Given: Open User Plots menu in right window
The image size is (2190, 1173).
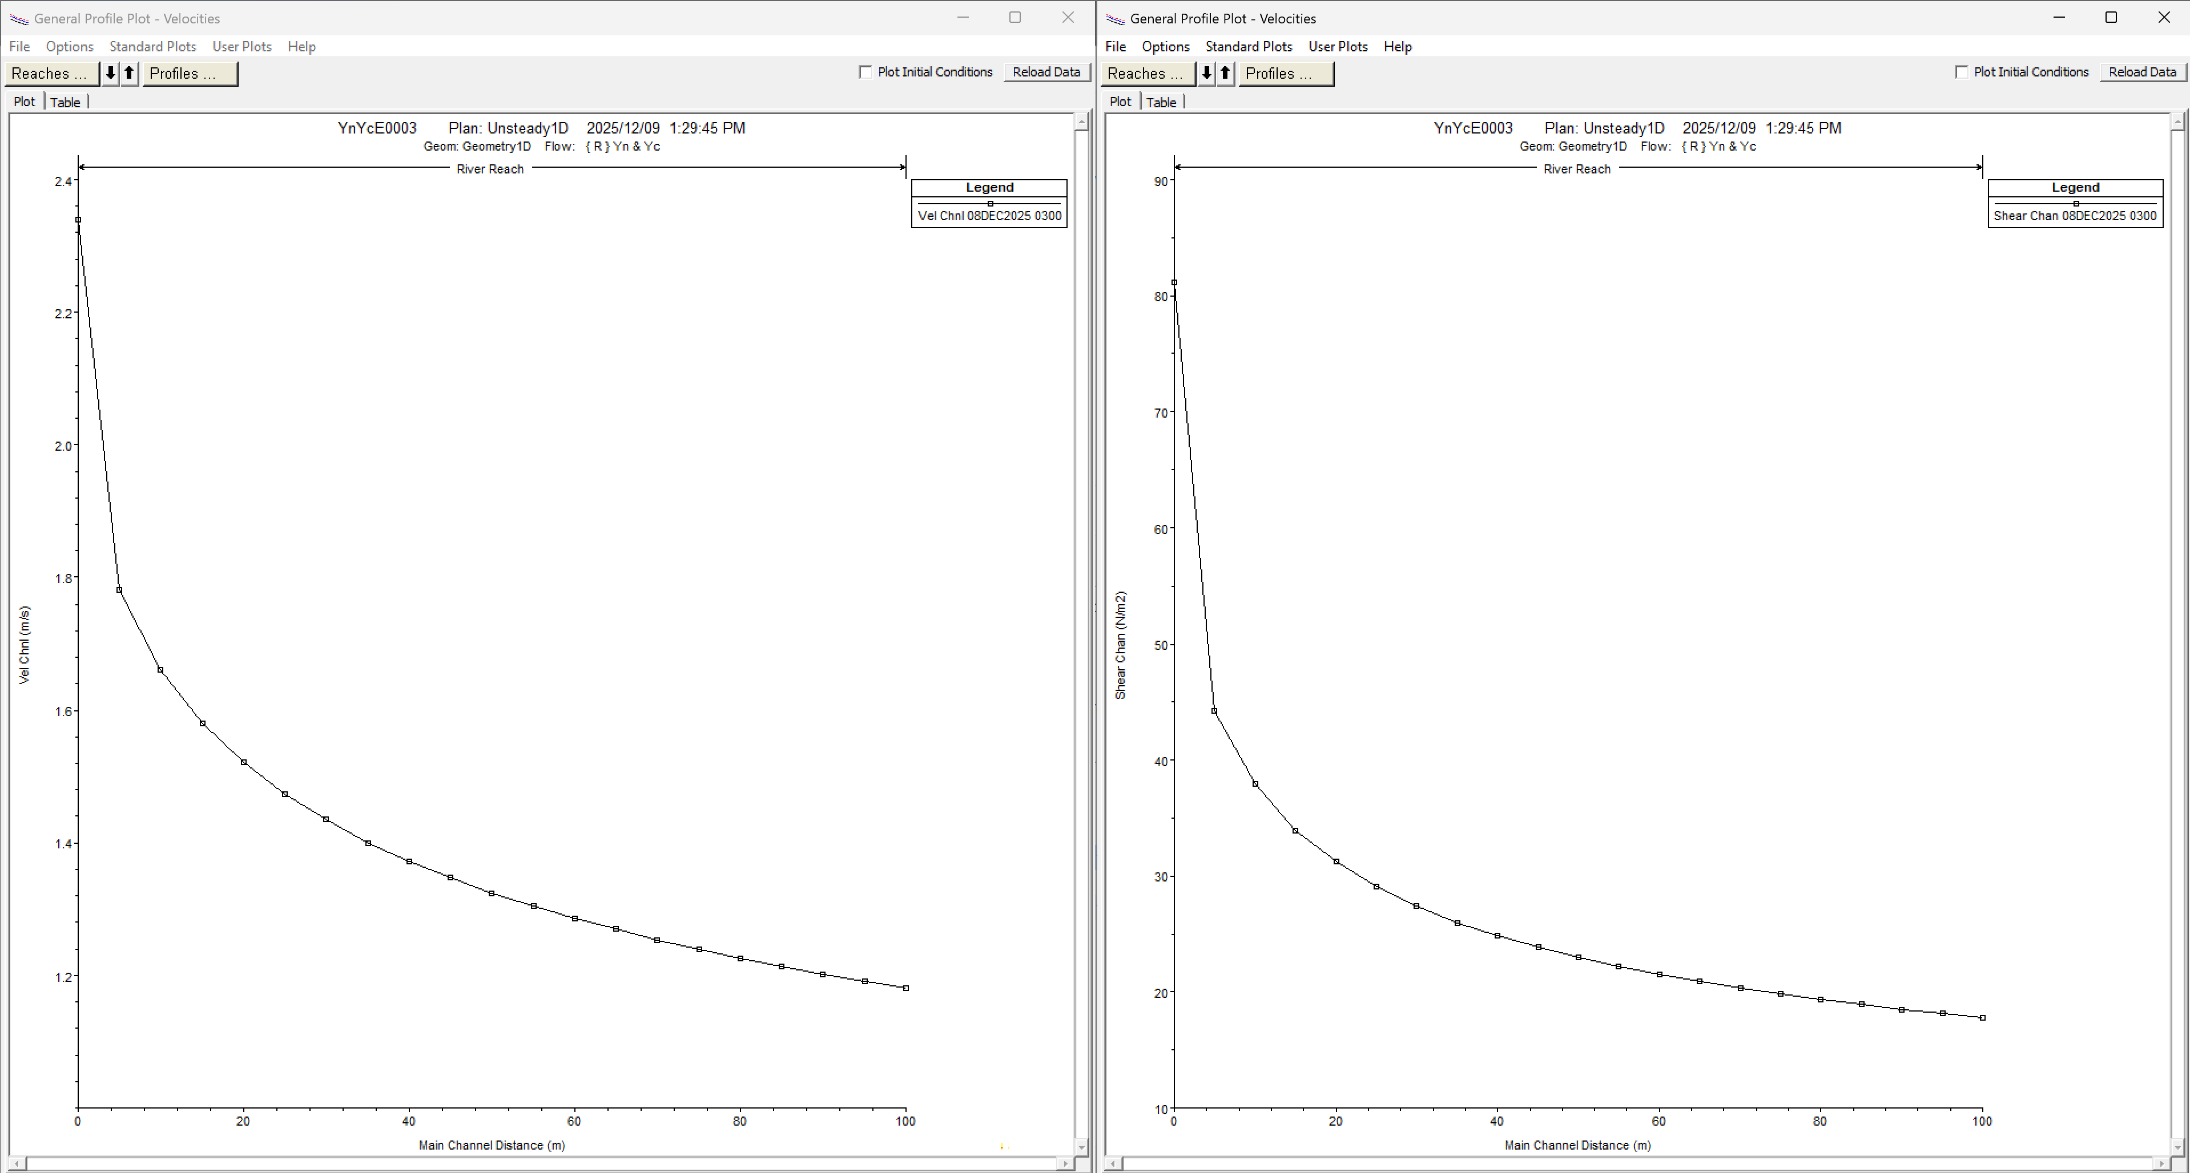Looking at the screenshot, I should click(x=1338, y=47).
